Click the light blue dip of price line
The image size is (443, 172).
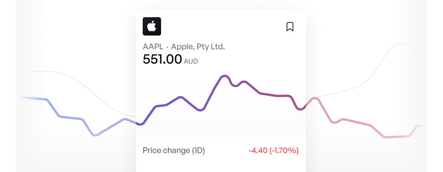[x=96, y=135]
